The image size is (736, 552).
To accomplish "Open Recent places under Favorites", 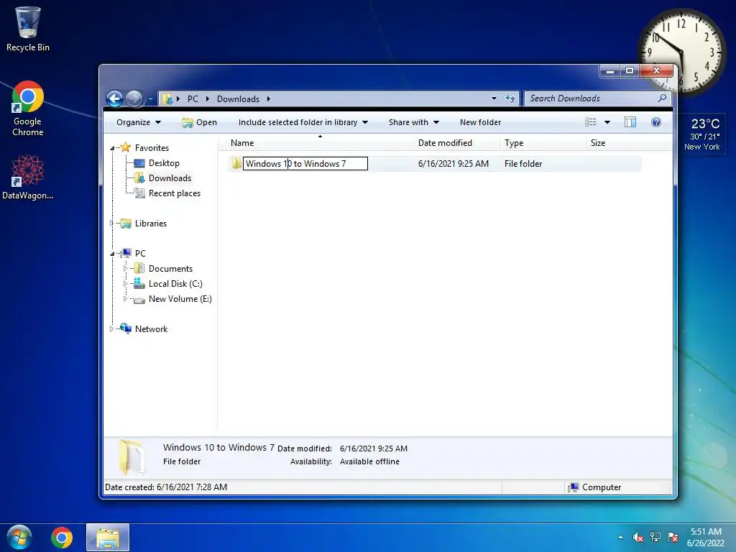I will pos(174,193).
